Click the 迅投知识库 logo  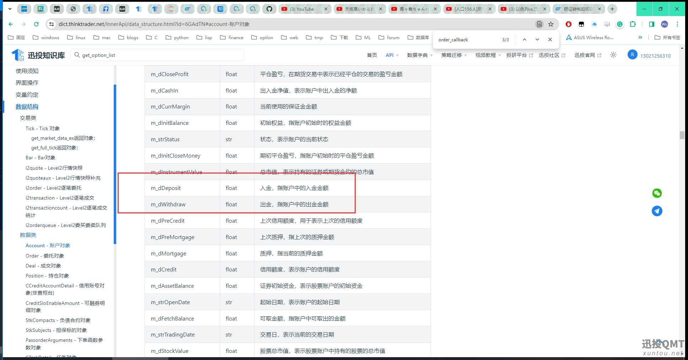click(x=38, y=55)
